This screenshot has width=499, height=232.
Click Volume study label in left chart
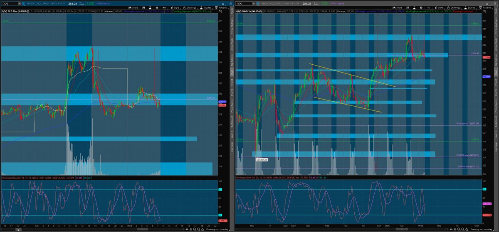pyautogui.click(x=109, y=11)
